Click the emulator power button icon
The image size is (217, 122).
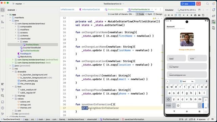(165, 15)
